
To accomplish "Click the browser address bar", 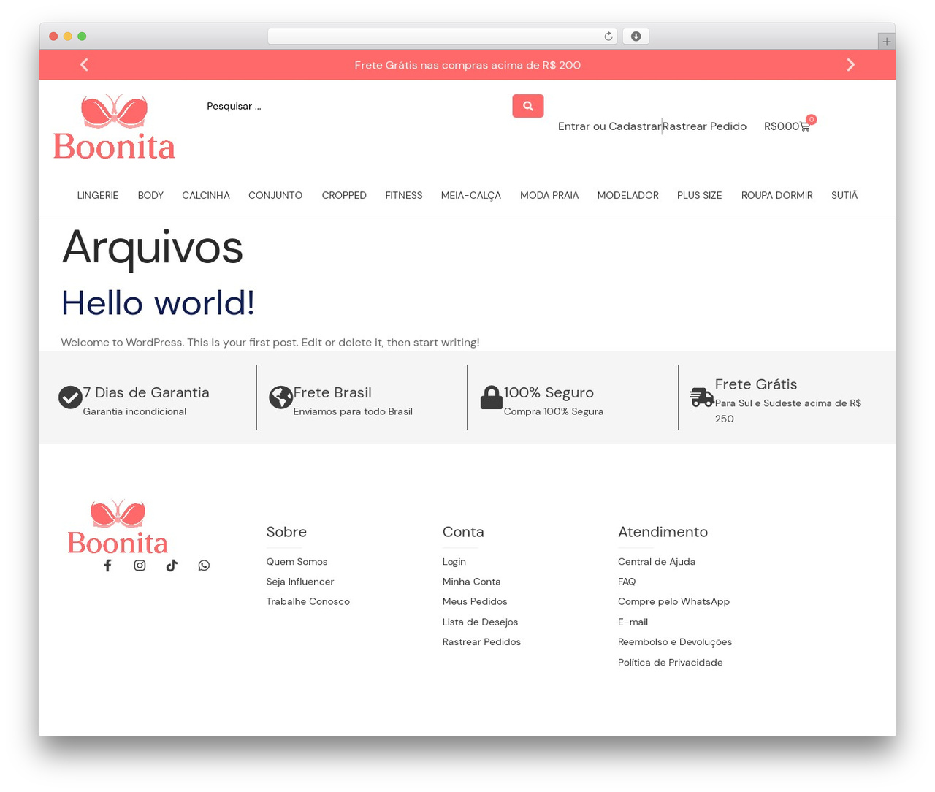I will [442, 37].
